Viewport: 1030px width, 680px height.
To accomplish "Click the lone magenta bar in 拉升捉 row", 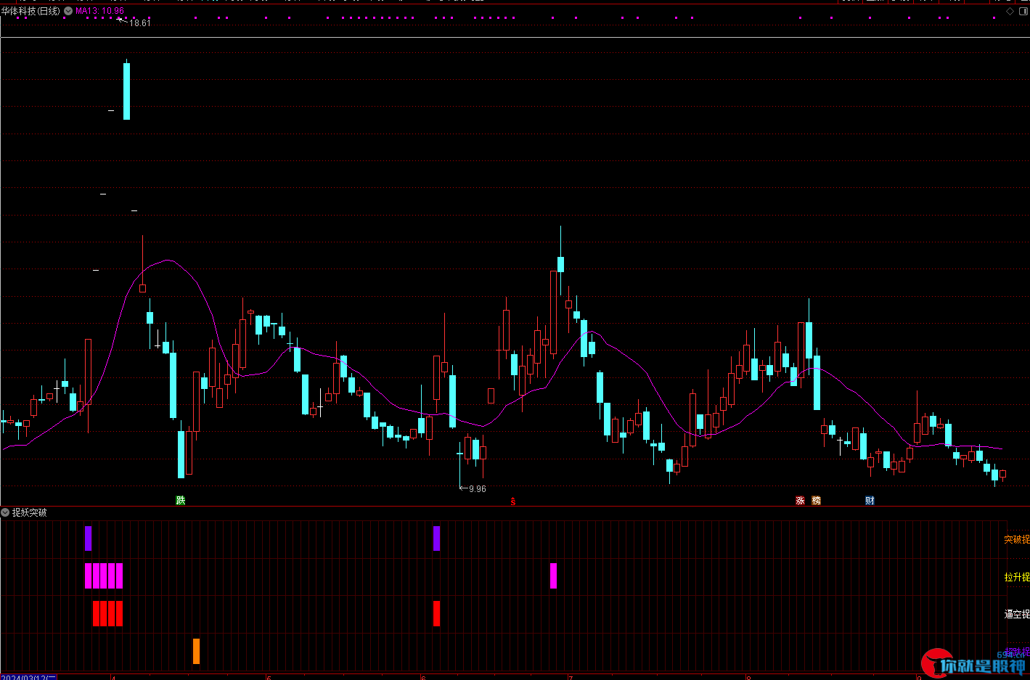I will tap(553, 575).
